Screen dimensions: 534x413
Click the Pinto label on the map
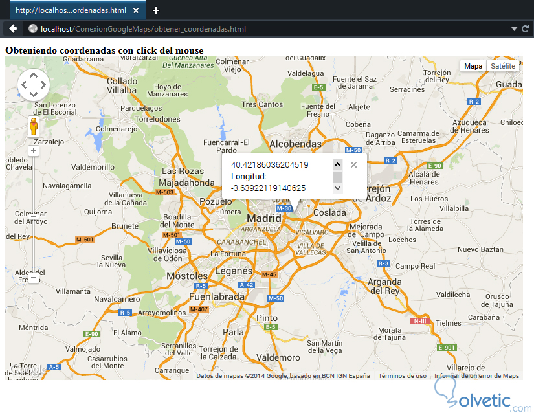point(267,318)
